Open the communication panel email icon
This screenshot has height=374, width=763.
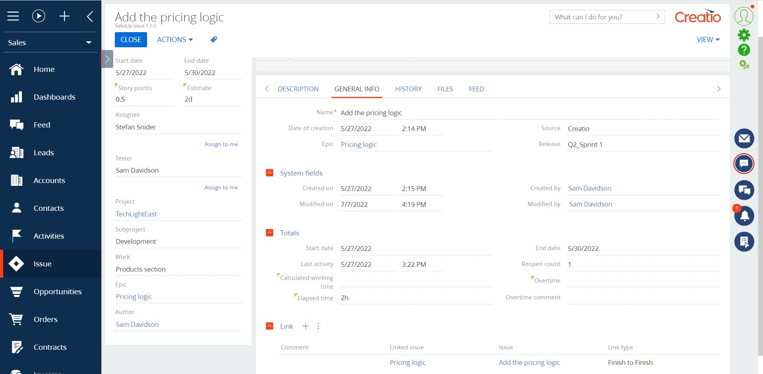pos(744,139)
